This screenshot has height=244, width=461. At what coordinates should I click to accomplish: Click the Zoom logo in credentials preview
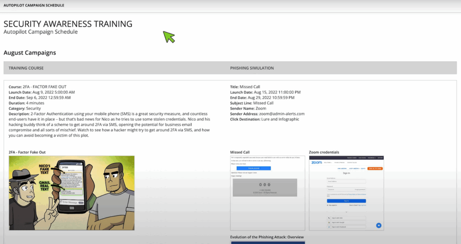pos(316,162)
